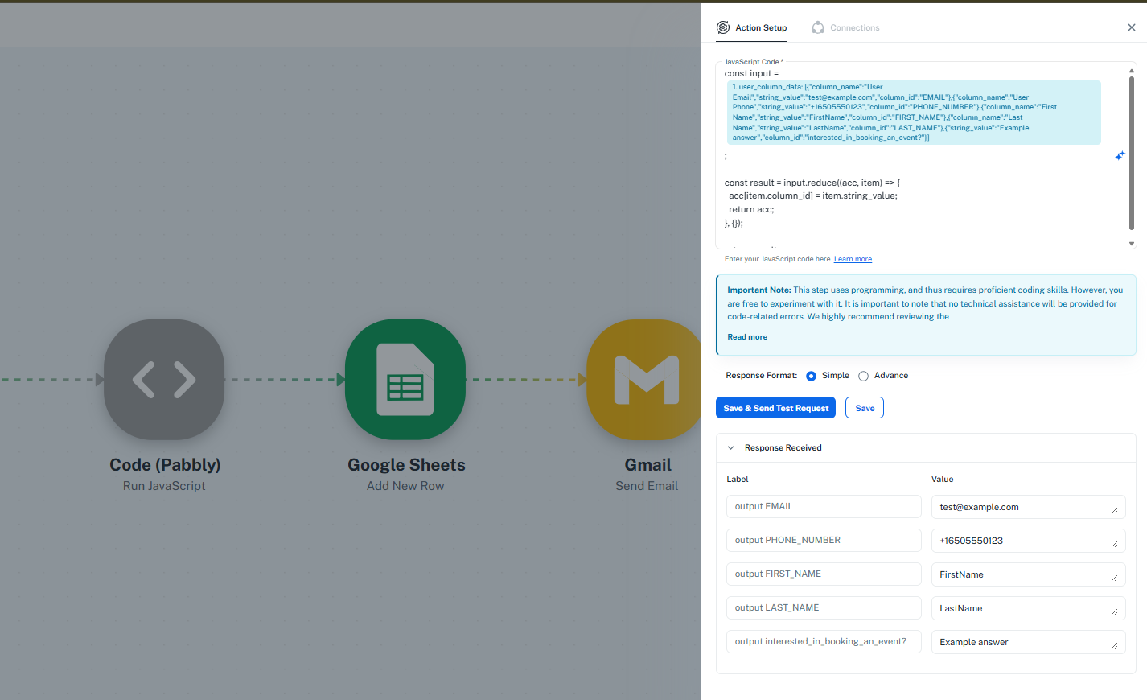1147x700 pixels.
Task: Click the white Save button
Action: tap(865, 408)
